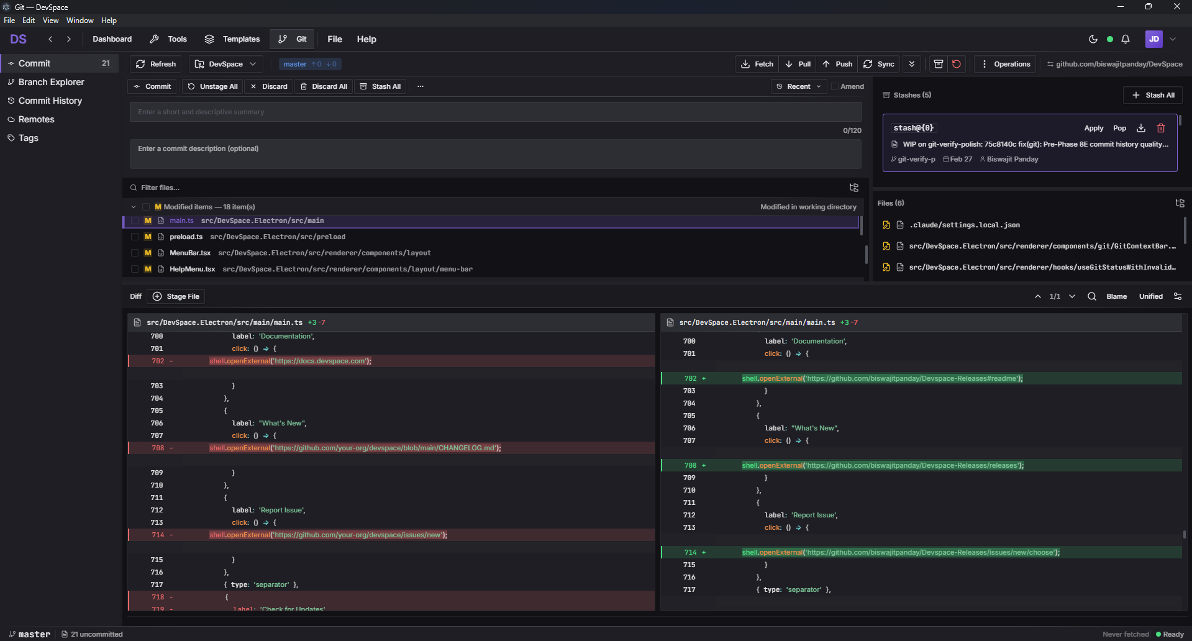
Task: Click the JD user avatar
Action: [x=1154, y=39]
